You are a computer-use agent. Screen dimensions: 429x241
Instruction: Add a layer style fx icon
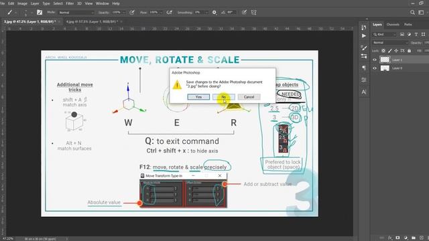[x=389, y=238]
